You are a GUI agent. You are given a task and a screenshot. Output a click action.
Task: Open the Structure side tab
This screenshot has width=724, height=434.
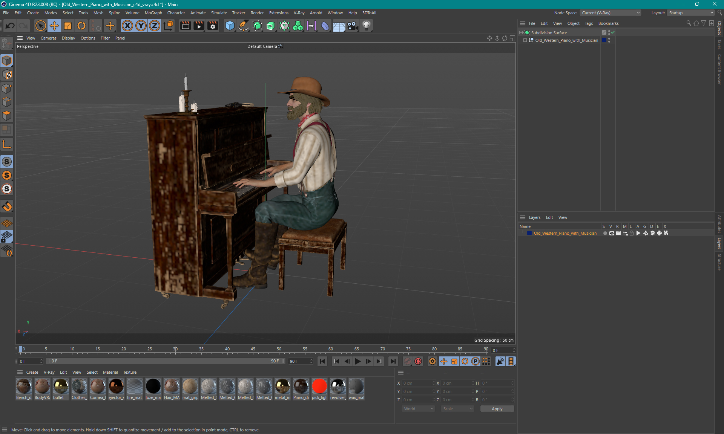tap(719, 262)
